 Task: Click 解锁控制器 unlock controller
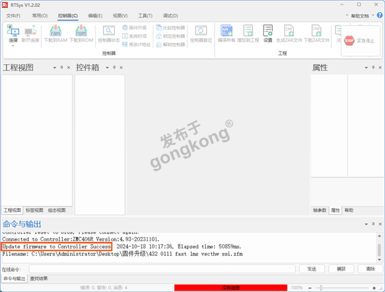pyautogui.click(x=171, y=44)
